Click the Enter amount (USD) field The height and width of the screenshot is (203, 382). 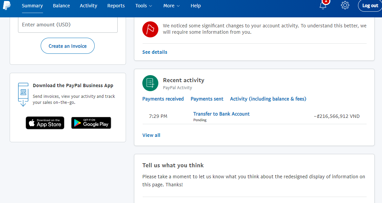(x=68, y=25)
